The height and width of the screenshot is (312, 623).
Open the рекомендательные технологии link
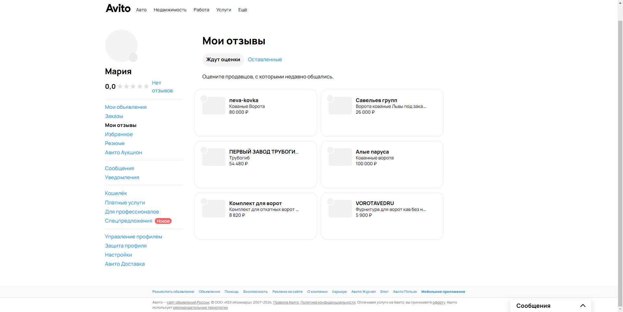tap(200, 308)
